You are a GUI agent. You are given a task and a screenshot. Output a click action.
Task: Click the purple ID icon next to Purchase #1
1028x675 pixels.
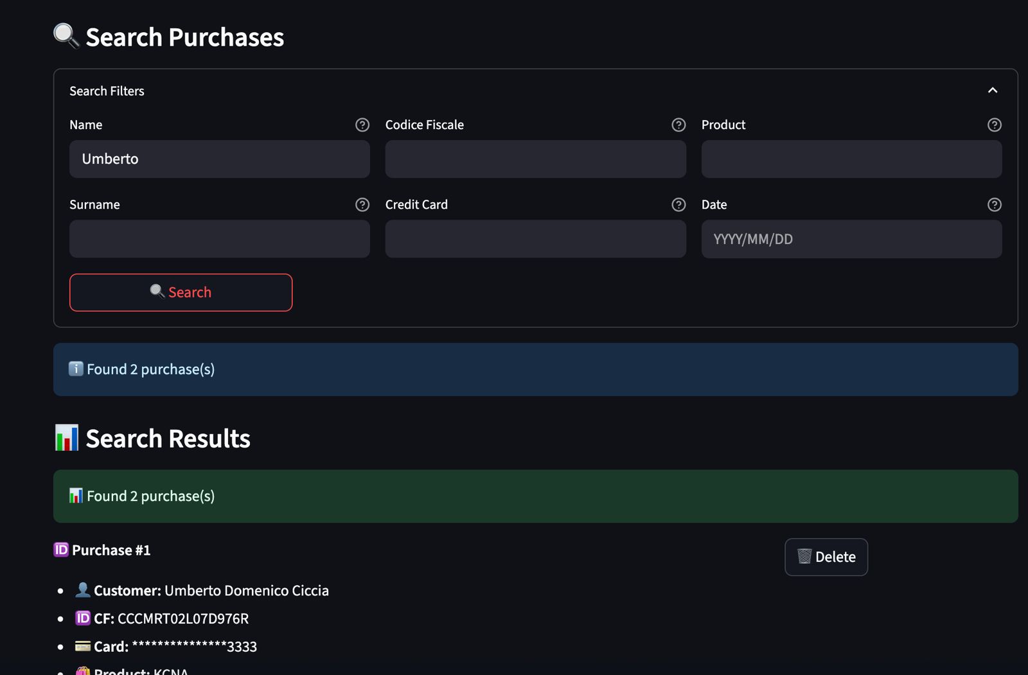(61, 550)
